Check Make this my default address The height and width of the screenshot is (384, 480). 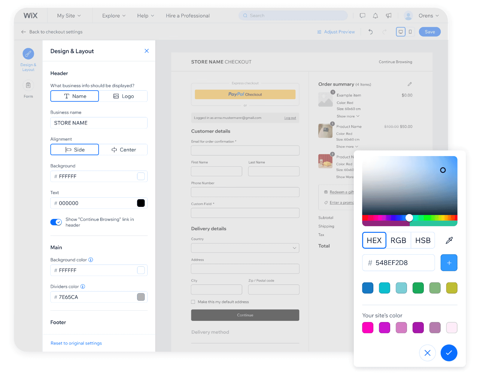coord(193,302)
